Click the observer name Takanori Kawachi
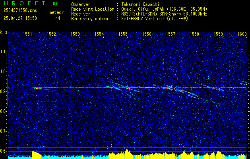This screenshot has width=250, height=159. [x=140, y=4]
